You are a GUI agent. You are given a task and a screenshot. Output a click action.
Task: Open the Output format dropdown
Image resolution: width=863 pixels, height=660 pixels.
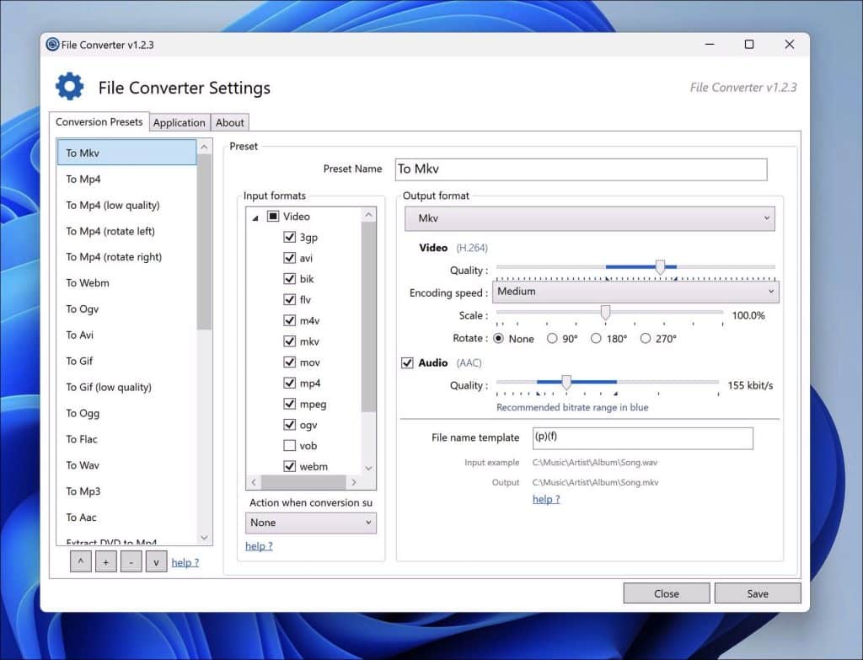[x=588, y=218]
